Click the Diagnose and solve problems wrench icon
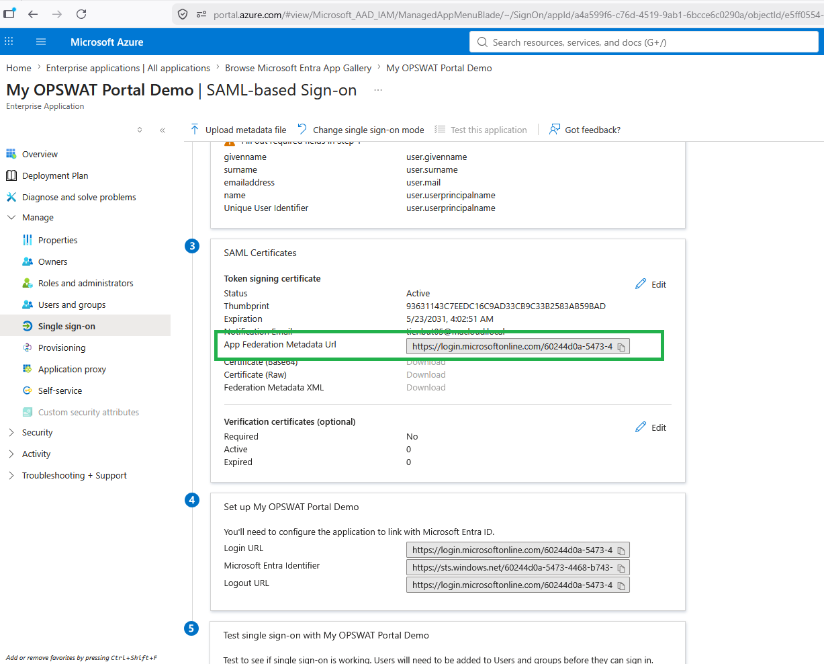The width and height of the screenshot is (824, 664). point(11,197)
